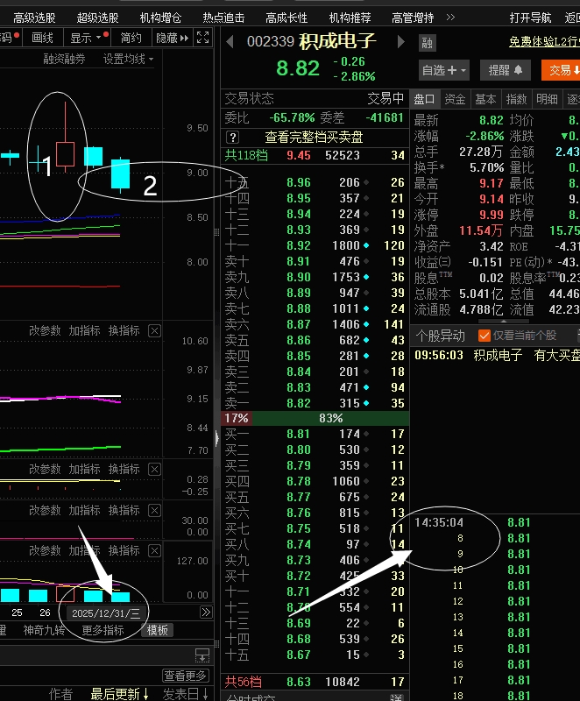
Task: Click the double-arrow scroll icon beside date axis
Action: pyautogui.click(x=206, y=612)
